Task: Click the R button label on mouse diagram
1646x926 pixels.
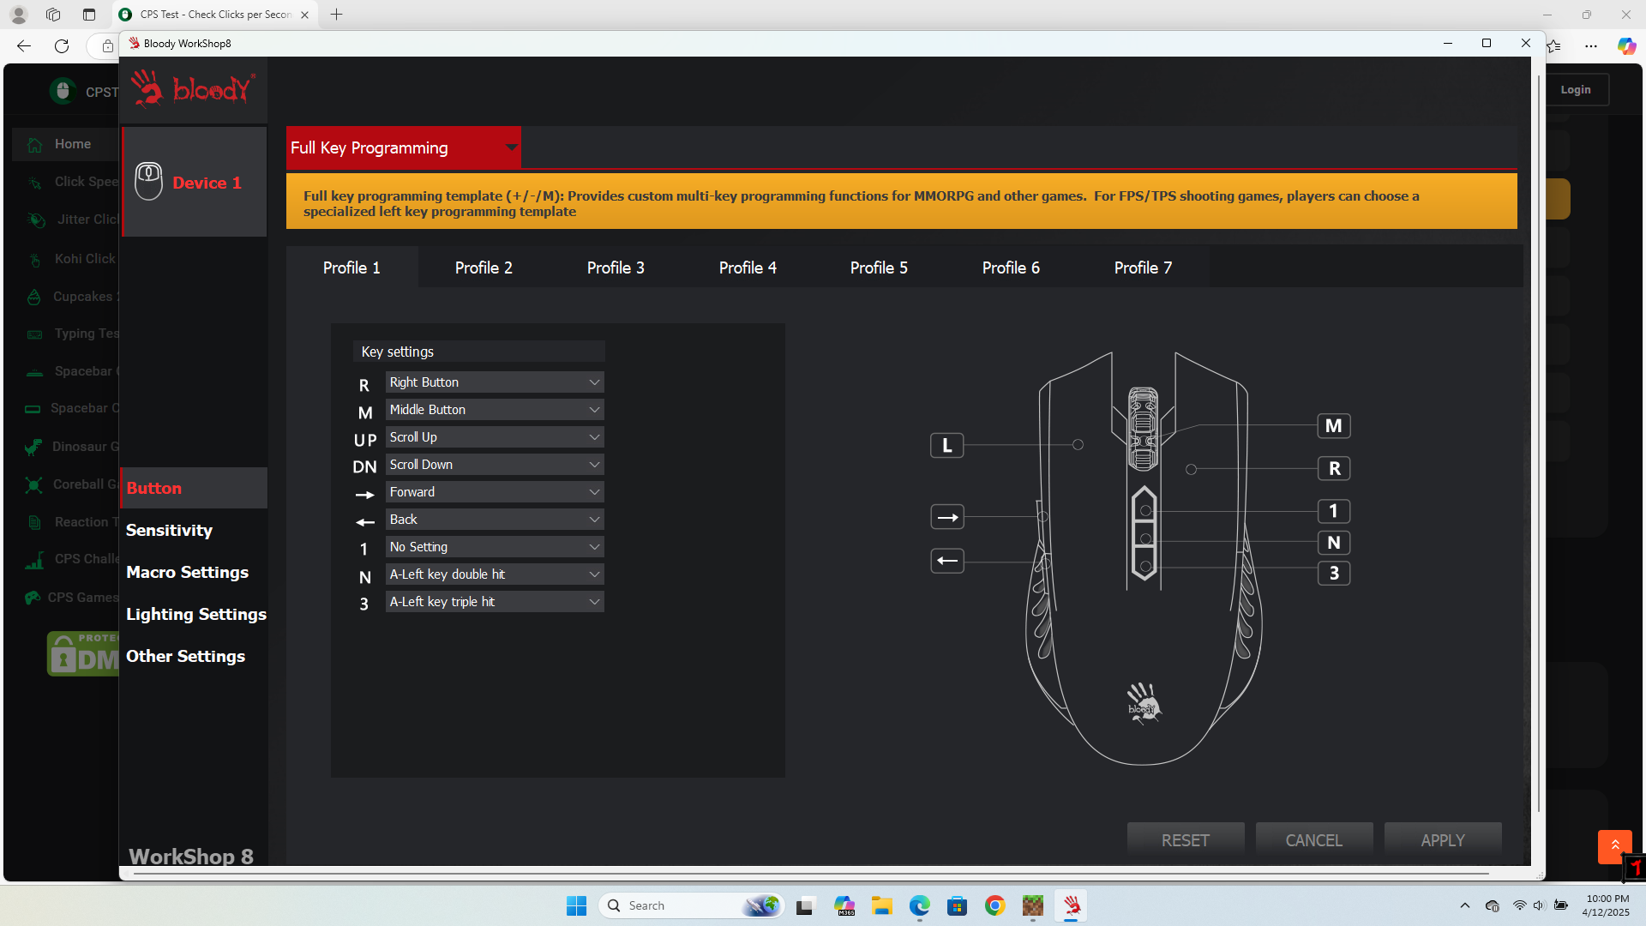Action: click(x=1333, y=469)
